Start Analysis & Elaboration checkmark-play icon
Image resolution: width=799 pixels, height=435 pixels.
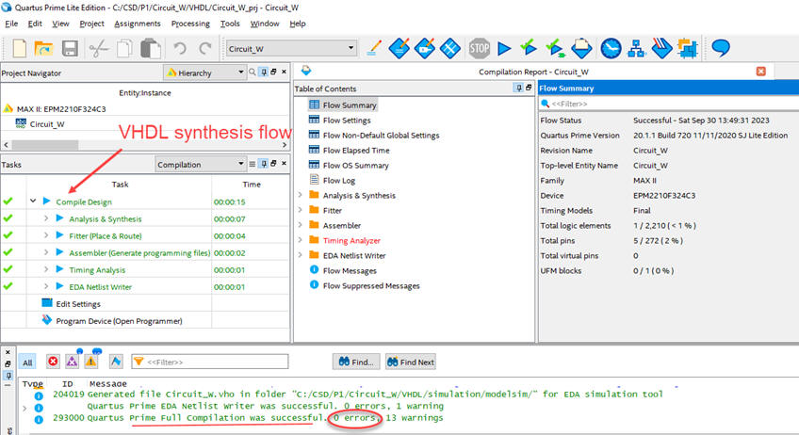coord(529,48)
